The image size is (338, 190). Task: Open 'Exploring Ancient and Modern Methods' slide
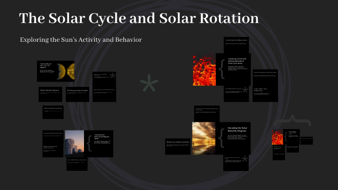click(233, 70)
